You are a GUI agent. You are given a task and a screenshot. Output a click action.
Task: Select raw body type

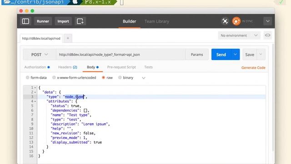[107, 77]
